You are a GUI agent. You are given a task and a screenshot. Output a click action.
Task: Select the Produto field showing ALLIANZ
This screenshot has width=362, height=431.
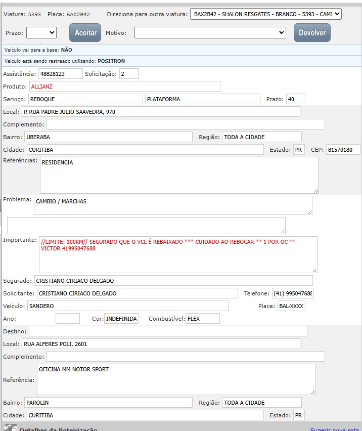pyautogui.click(x=124, y=87)
